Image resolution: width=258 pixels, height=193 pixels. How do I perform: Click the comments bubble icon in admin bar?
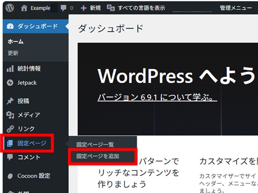click(63, 8)
